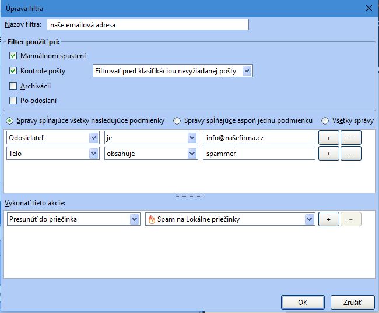Select the Všetky správy radio option
Viewport: 379px width, 313px height.
coord(325,120)
